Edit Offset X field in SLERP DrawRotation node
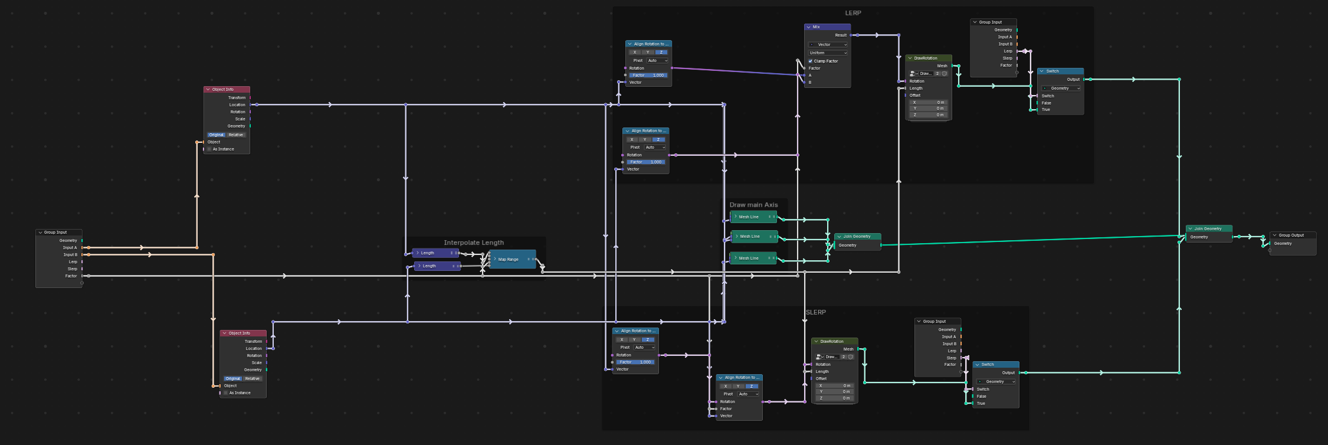Viewport: 1328px width, 445px height. point(834,386)
